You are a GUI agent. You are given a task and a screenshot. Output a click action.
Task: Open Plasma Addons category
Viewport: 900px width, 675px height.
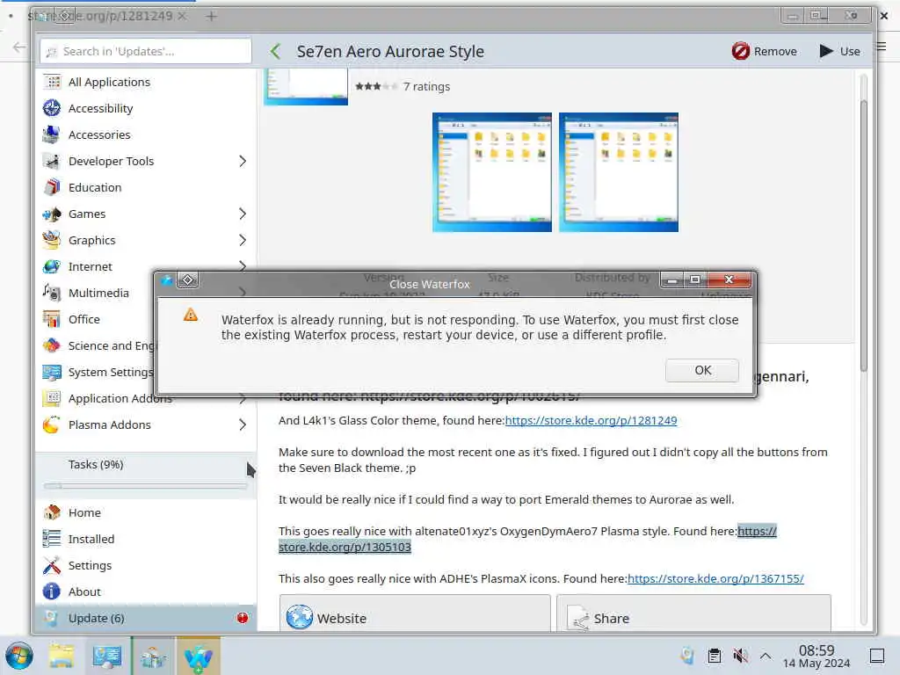[146, 425]
